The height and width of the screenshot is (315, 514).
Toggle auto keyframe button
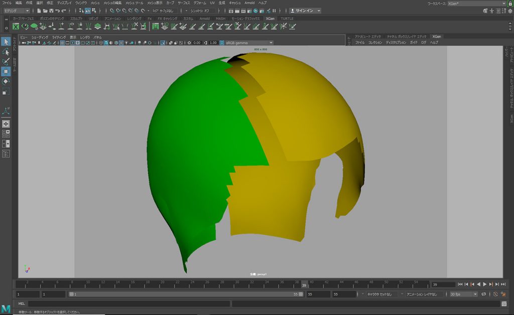pyautogui.click(x=495, y=294)
